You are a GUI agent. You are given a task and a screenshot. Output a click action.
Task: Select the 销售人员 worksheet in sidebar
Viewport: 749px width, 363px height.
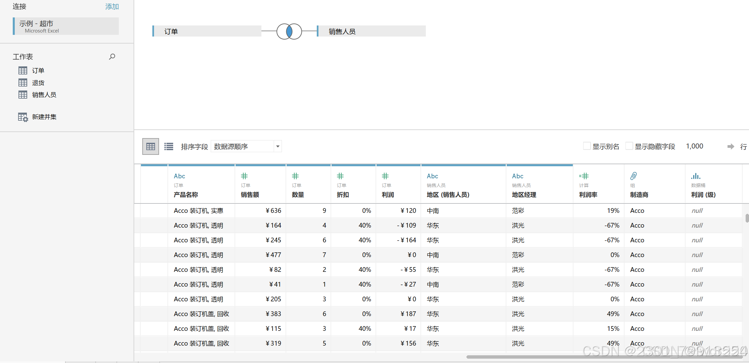coord(44,95)
